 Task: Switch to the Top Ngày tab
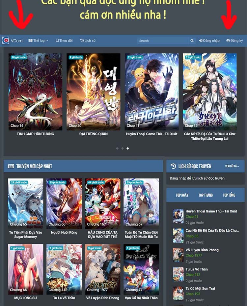coord(182,195)
